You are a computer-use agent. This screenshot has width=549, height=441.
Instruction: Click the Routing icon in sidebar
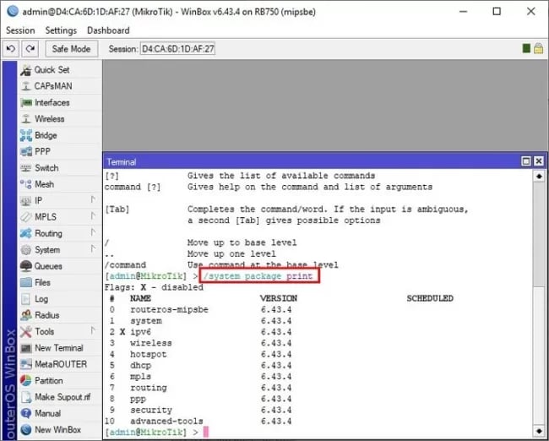(26, 233)
